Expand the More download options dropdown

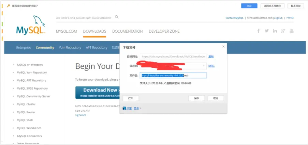(137, 108)
